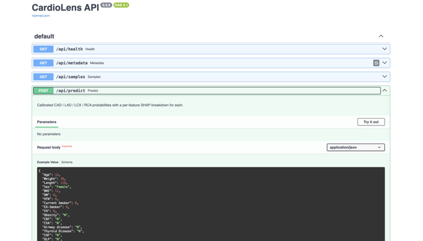Image resolution: width=423 pixels, height=241 pixels.
Task: Switch to the Parameters tab
Action: point(47,122)
